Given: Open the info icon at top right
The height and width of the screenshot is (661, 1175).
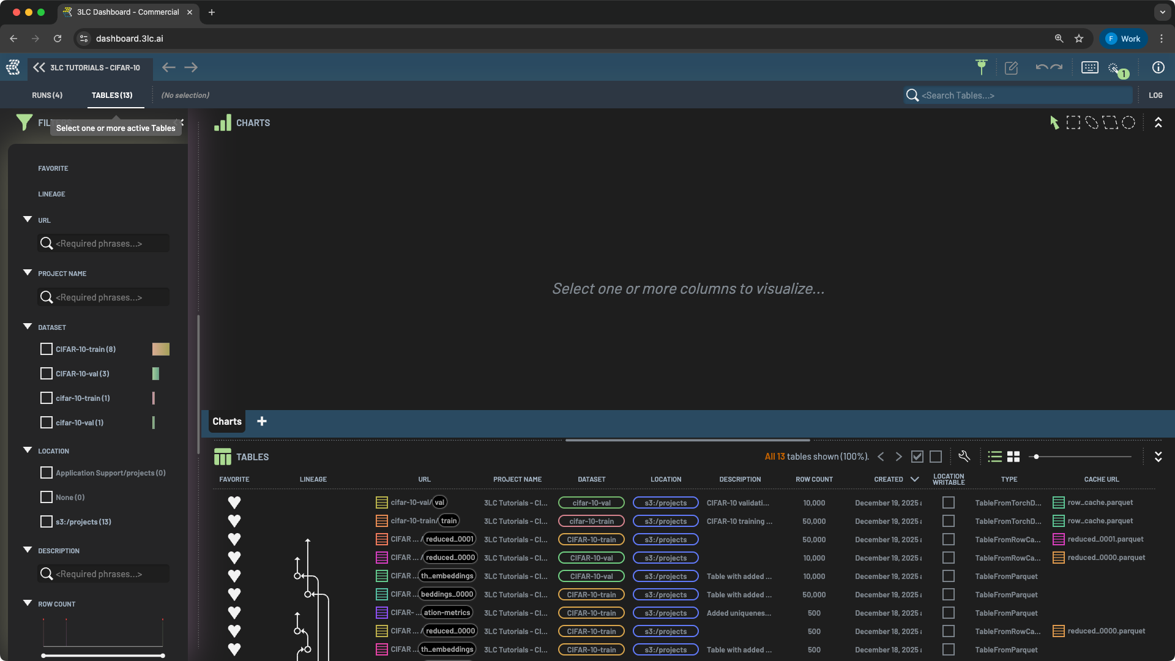Looking at the screenshot, I should (x=1158, y=67).
